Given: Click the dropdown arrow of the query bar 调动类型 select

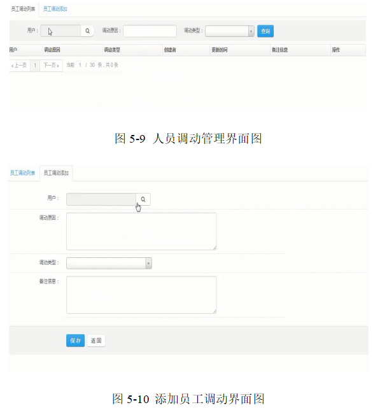Looking at the screenshot, I should click(x=251, y=31).
